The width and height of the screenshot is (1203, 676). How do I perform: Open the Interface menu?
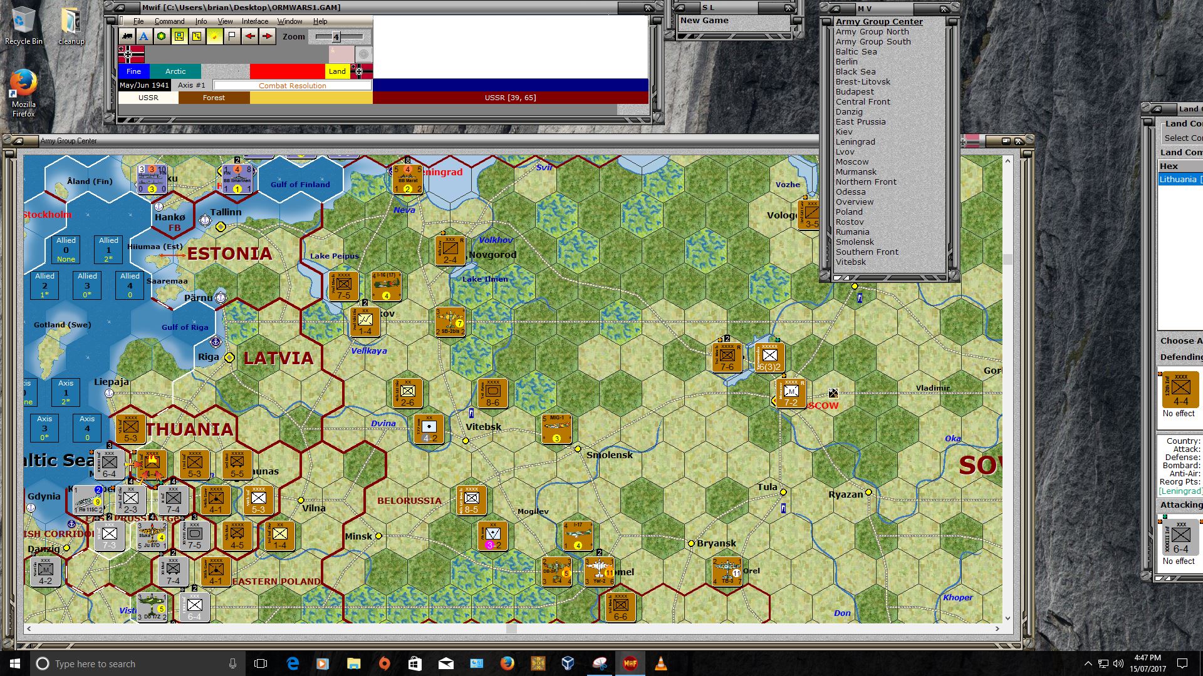(255, 21)
